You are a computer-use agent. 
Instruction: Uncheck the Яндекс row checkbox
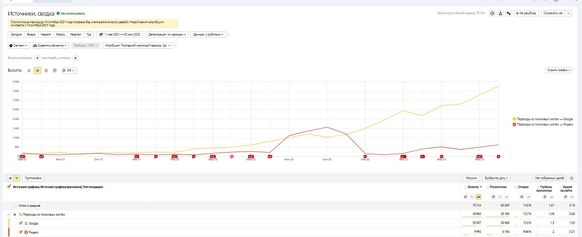(x=21, y=232)
